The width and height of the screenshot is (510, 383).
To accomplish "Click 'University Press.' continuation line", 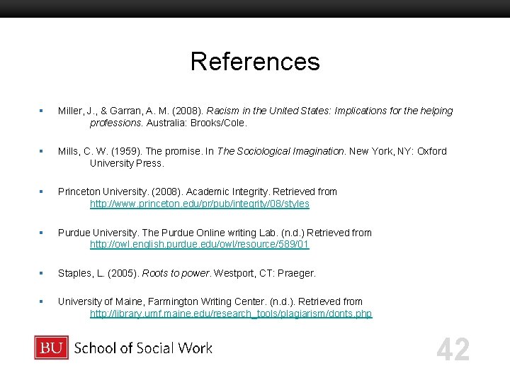I will coord(127,163).
